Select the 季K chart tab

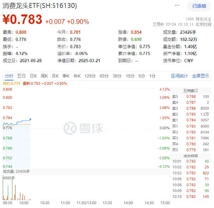point(66,76)
